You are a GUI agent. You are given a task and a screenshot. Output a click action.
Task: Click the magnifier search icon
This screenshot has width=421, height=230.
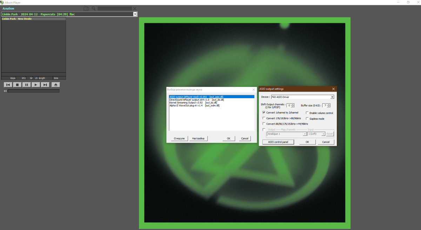point(94,8)
